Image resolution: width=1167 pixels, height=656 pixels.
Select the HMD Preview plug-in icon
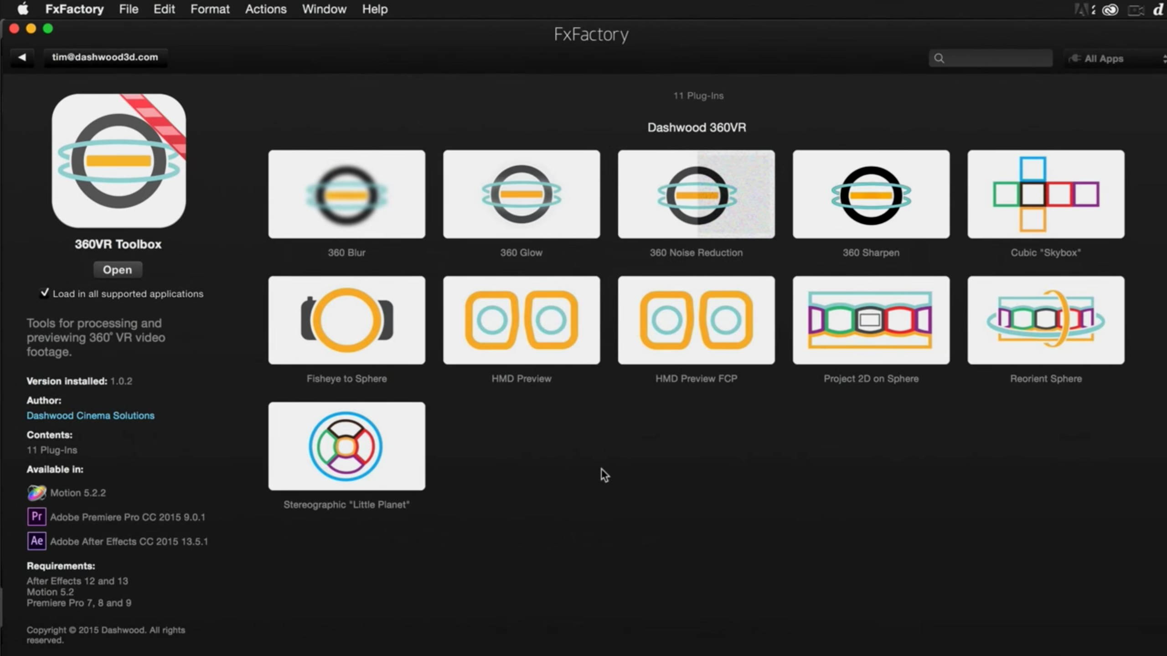522,320
